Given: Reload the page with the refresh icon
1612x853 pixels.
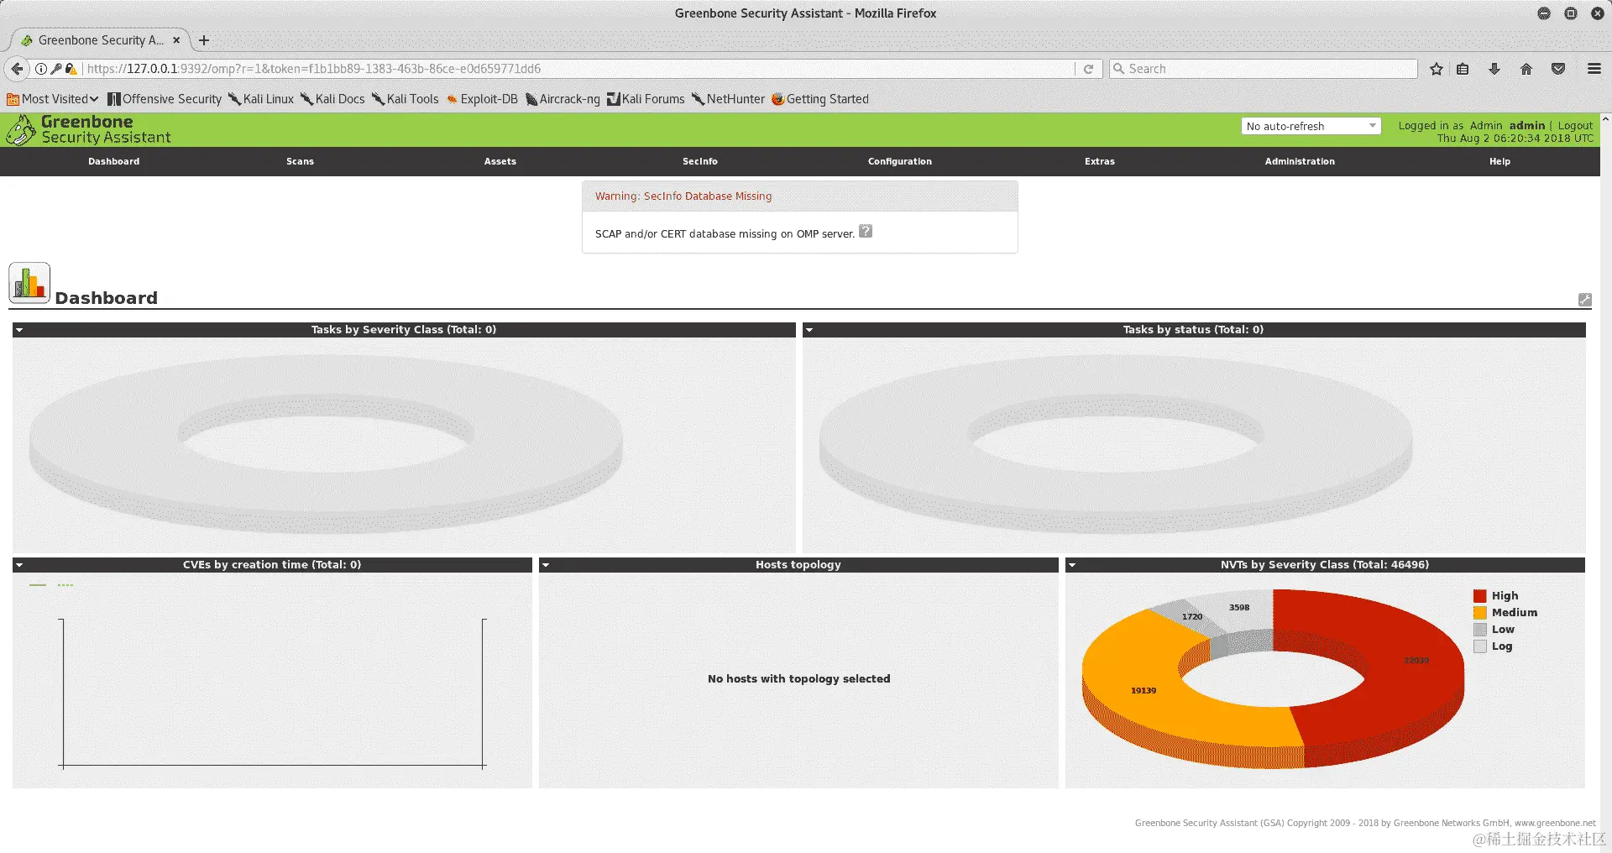Looking at the screenshot, I should pos(1088,69).
